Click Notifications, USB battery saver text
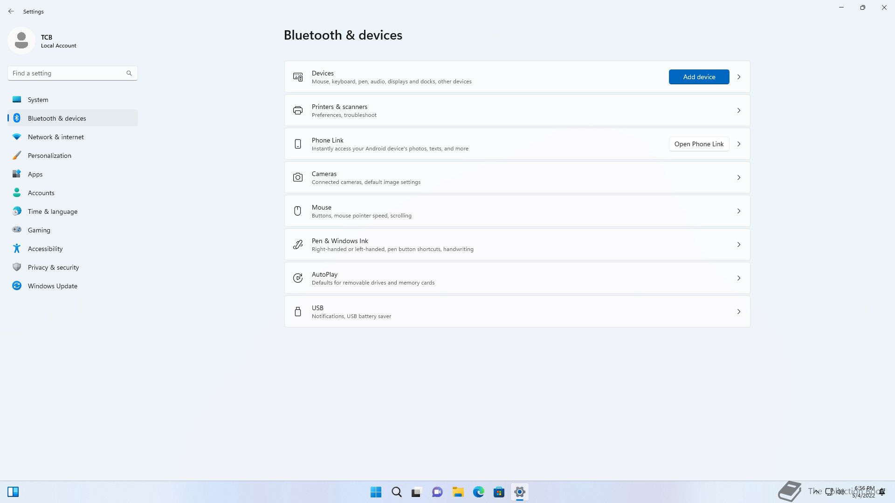The height and width of the screenshot is (503, 895). point(351,316)
